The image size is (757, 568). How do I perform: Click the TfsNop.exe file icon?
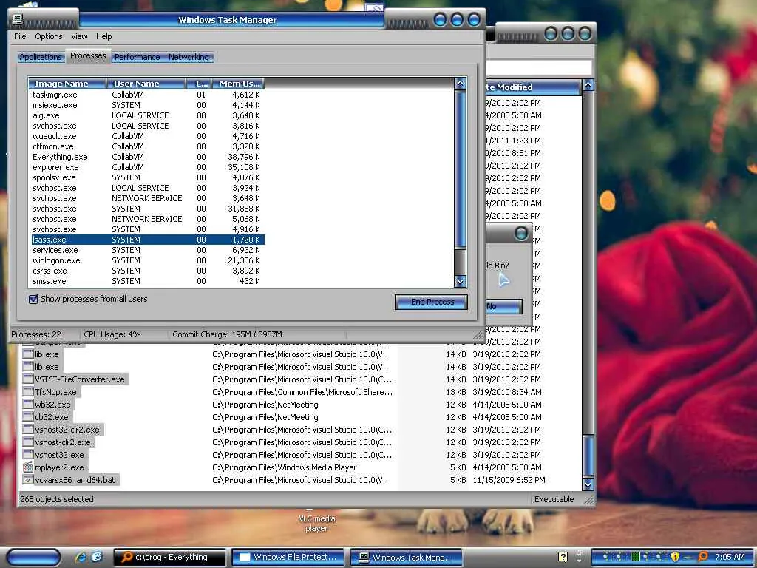[x=28, y=392]
